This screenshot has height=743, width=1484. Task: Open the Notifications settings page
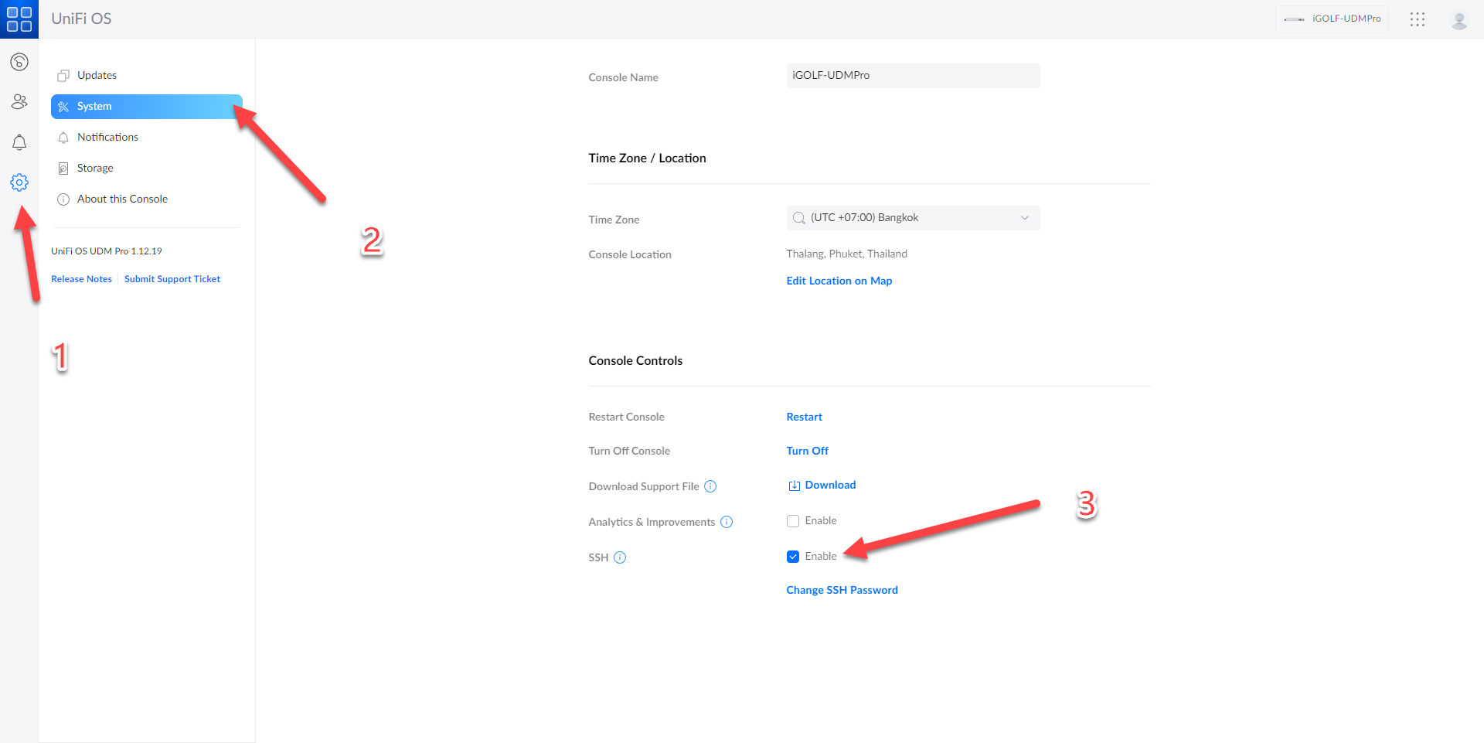pyautogui.click(x=147, y=137)
